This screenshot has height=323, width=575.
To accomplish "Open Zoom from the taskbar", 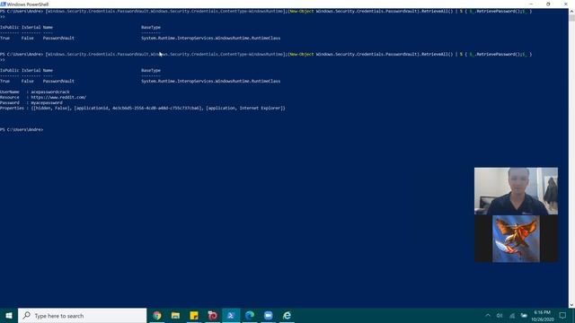I will tap(268, 315).
